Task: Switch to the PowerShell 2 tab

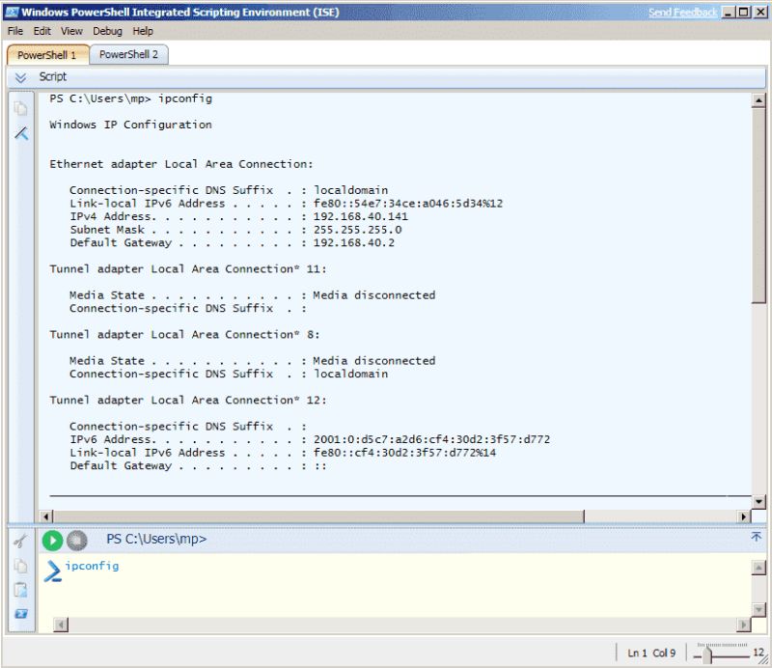Action: [128, 55]
